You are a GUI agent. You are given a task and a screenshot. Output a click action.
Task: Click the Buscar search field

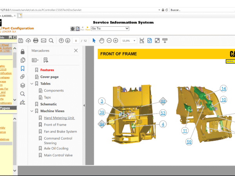click(202, 10)
